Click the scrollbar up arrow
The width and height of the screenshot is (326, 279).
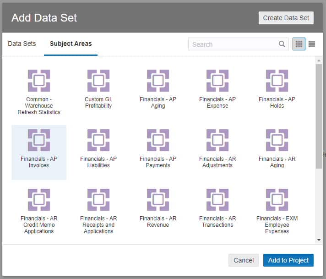319,60
